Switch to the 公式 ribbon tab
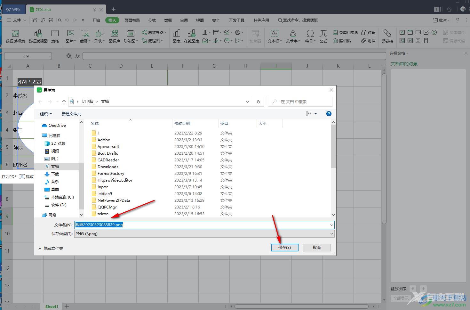This screenshot has height=310, width=470. pos(152,20)
